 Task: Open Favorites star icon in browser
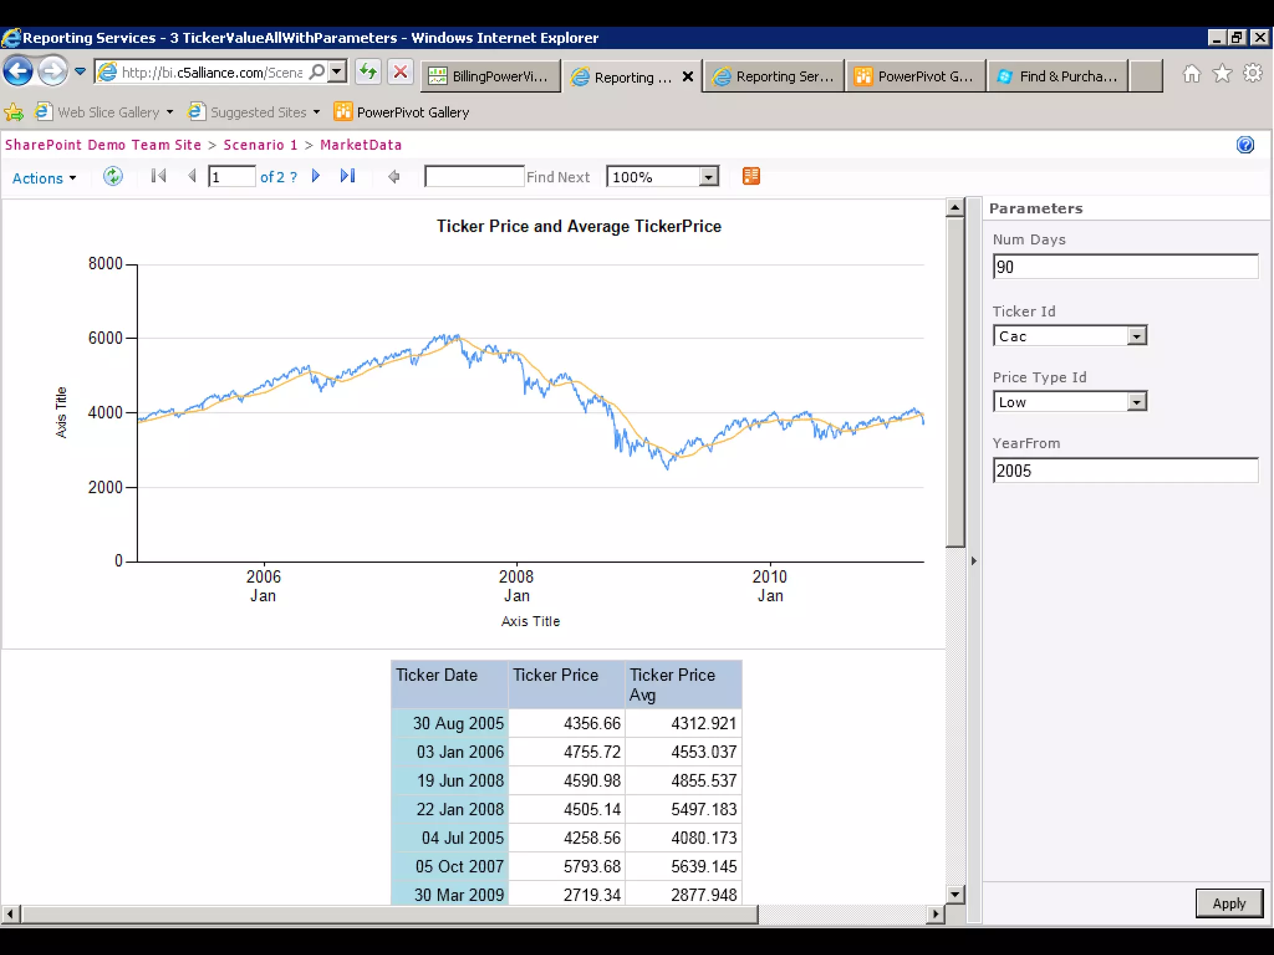coord(1222,74)
